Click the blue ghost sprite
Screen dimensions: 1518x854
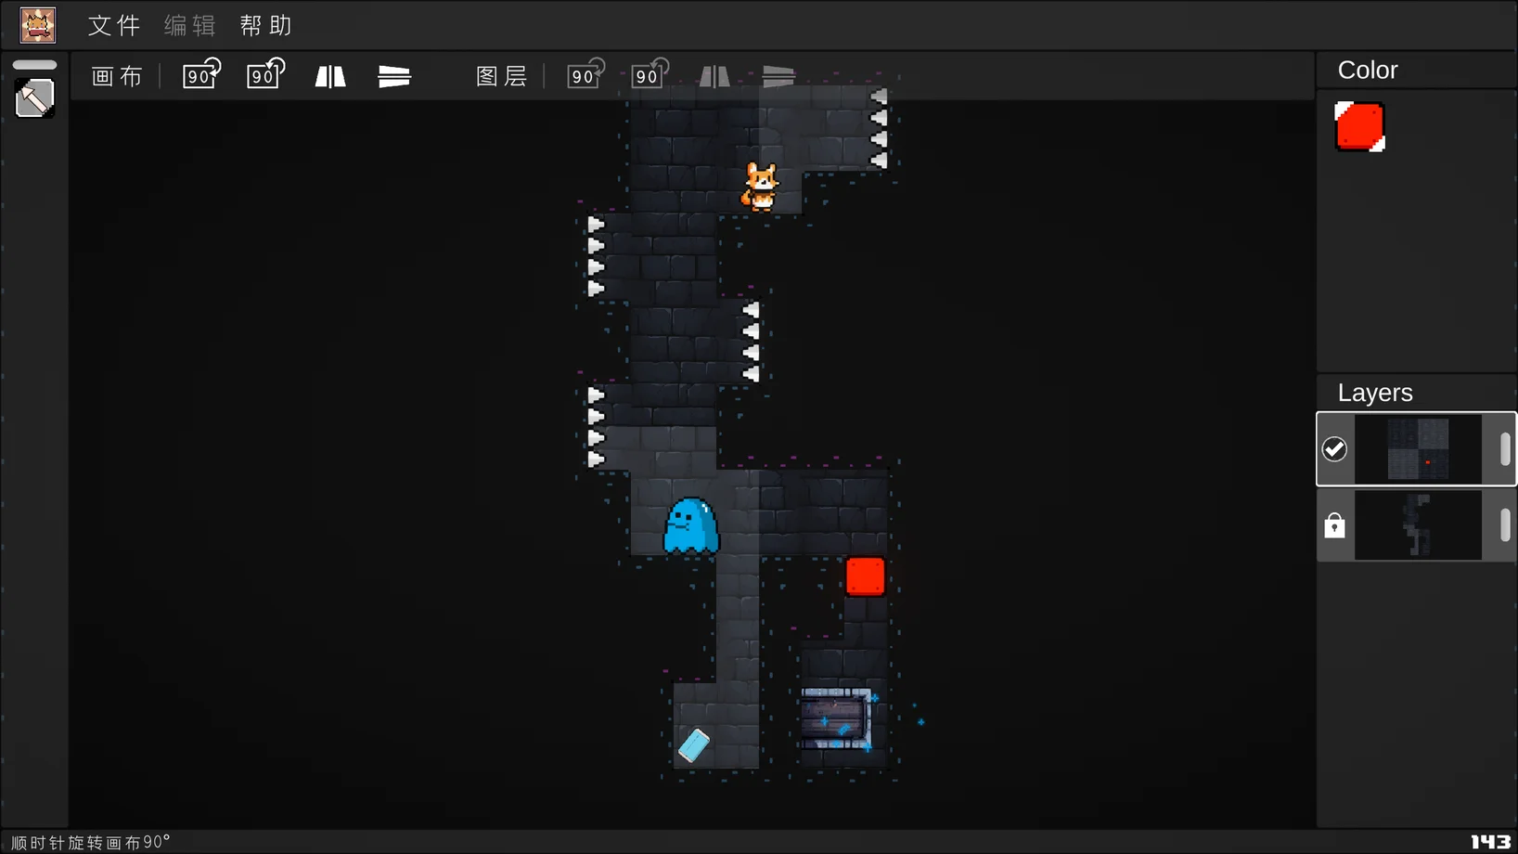(691, 525)
